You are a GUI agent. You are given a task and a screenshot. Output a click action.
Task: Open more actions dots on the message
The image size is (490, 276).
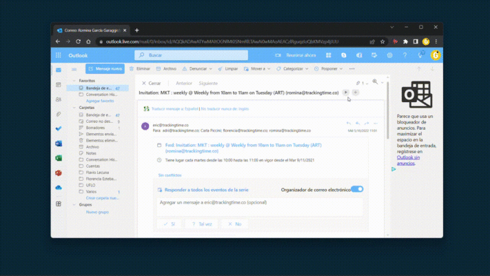[376, 124]
